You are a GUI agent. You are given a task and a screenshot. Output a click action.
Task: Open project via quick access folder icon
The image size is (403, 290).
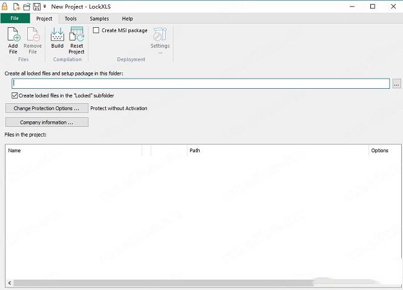pyautogui.click(x=27, y=7)
